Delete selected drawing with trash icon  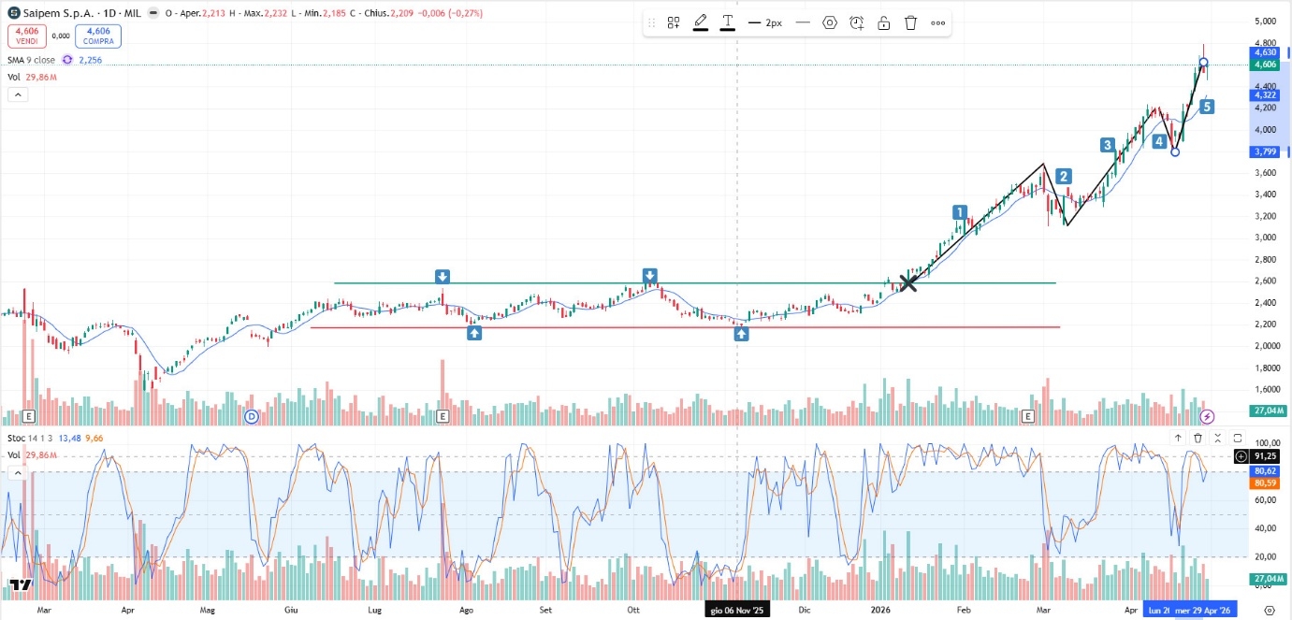(x=910, y=22)
